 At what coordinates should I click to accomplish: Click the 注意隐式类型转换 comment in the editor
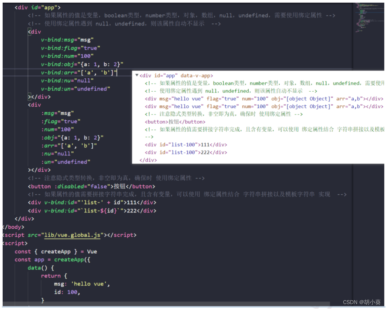pyautogui.click(x=116, y=178)
